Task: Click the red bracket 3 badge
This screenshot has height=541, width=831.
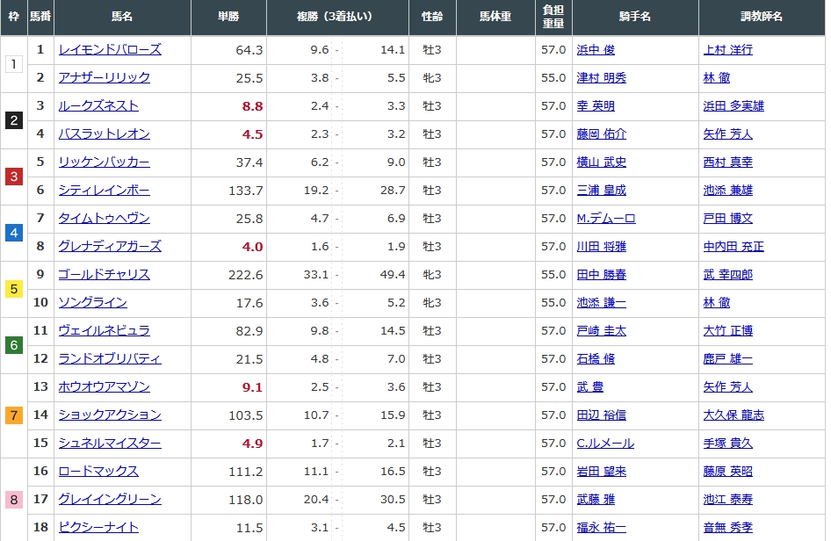Action: pyautogui.click(x=13, y=177)
